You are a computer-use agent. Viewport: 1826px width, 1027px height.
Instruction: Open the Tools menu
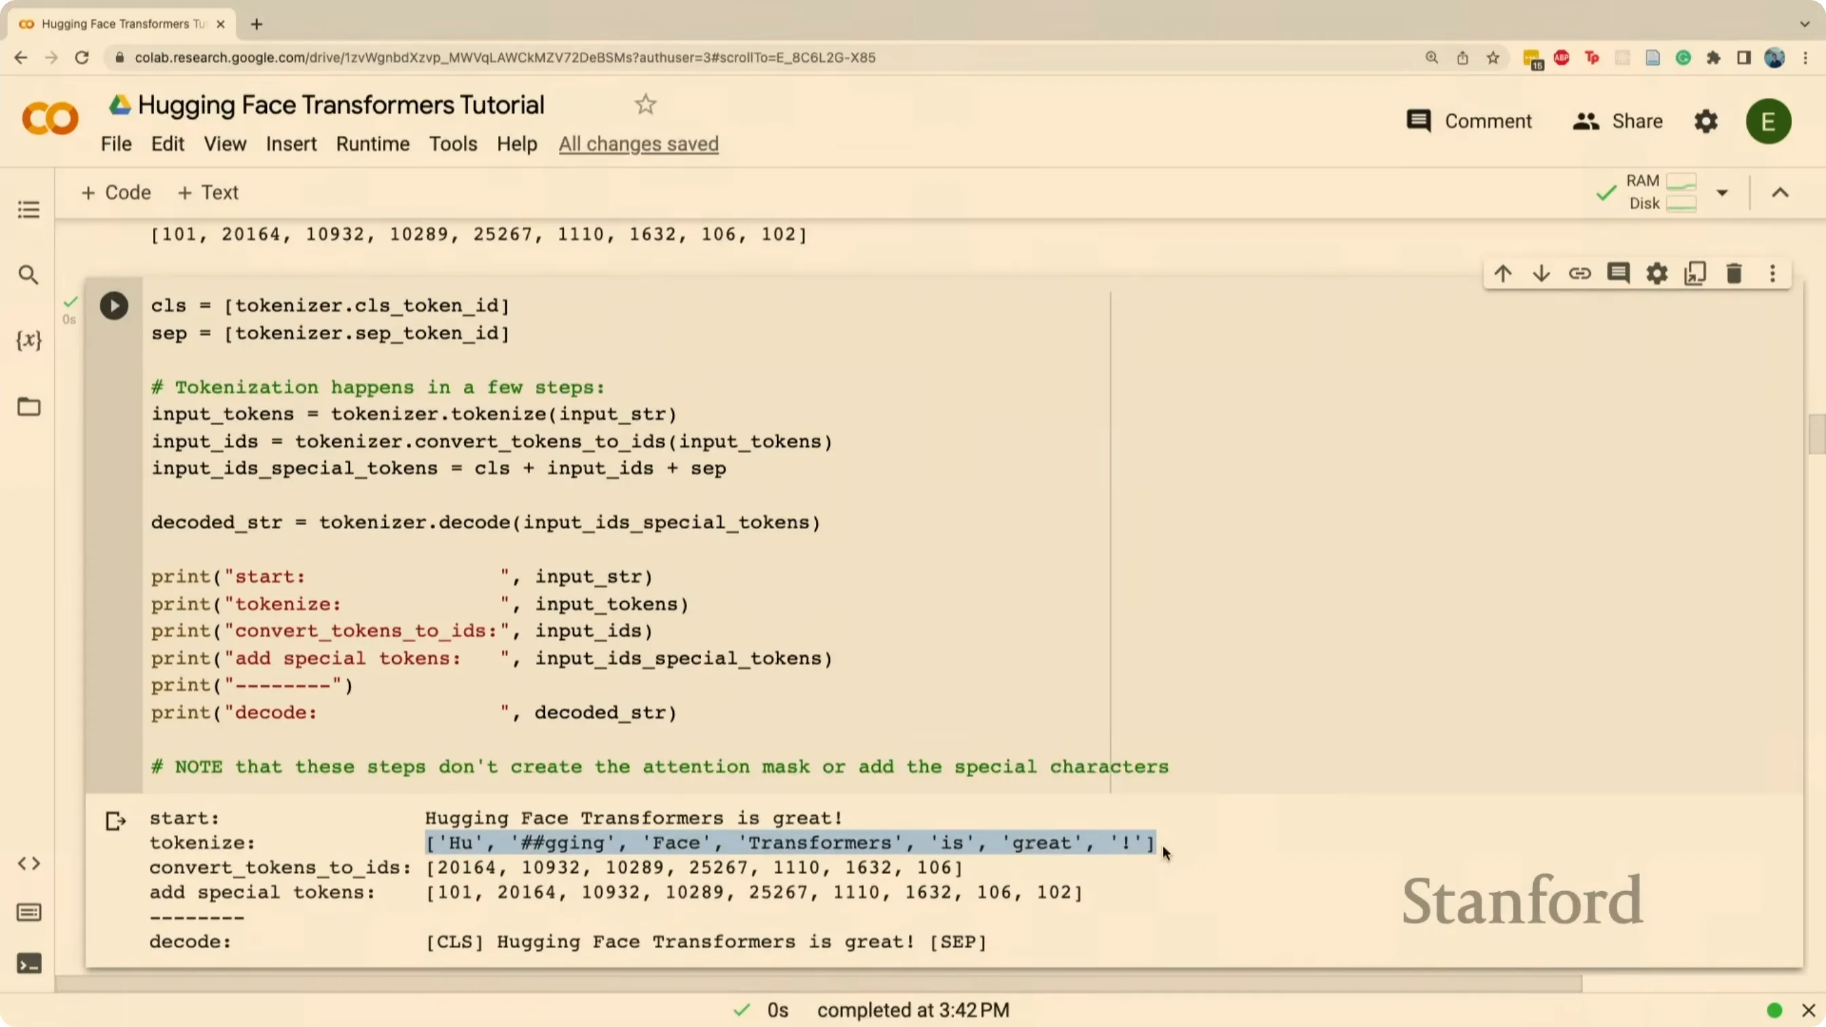[453, 144]
